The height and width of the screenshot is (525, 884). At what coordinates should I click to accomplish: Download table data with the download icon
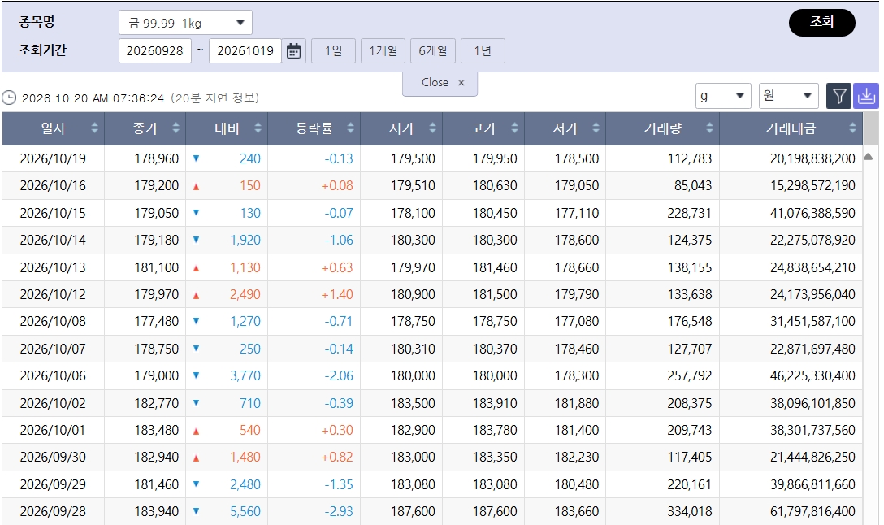click(x=866, y=96)
